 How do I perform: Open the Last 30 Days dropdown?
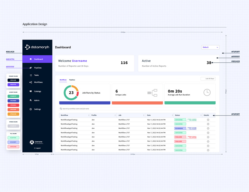[x=208, y=78]
